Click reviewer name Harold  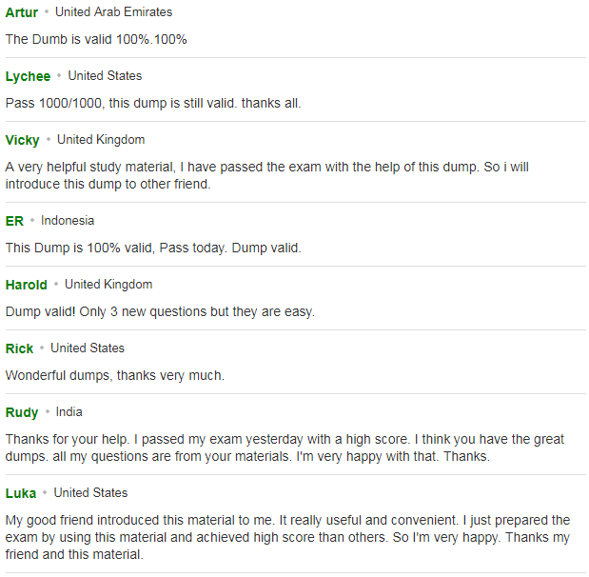[27, 285]
